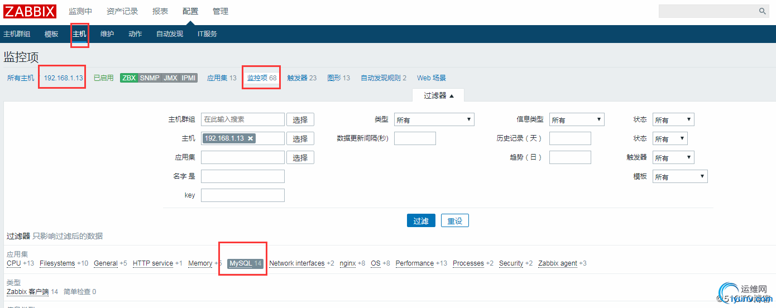Image resolution: width=776 pixels, height=308 pixels.
Task: Go to IT服务 submenu
Action: [207, 34]
